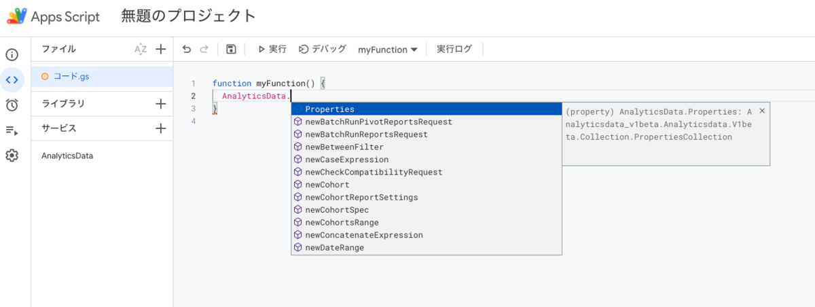This screenshot has height=307, width=815.
Task: Run the script with 実行 button
Action: (x=272, y=49)
